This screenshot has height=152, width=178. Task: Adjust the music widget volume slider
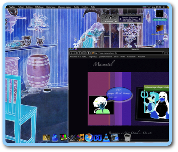[x=111, y=22]
